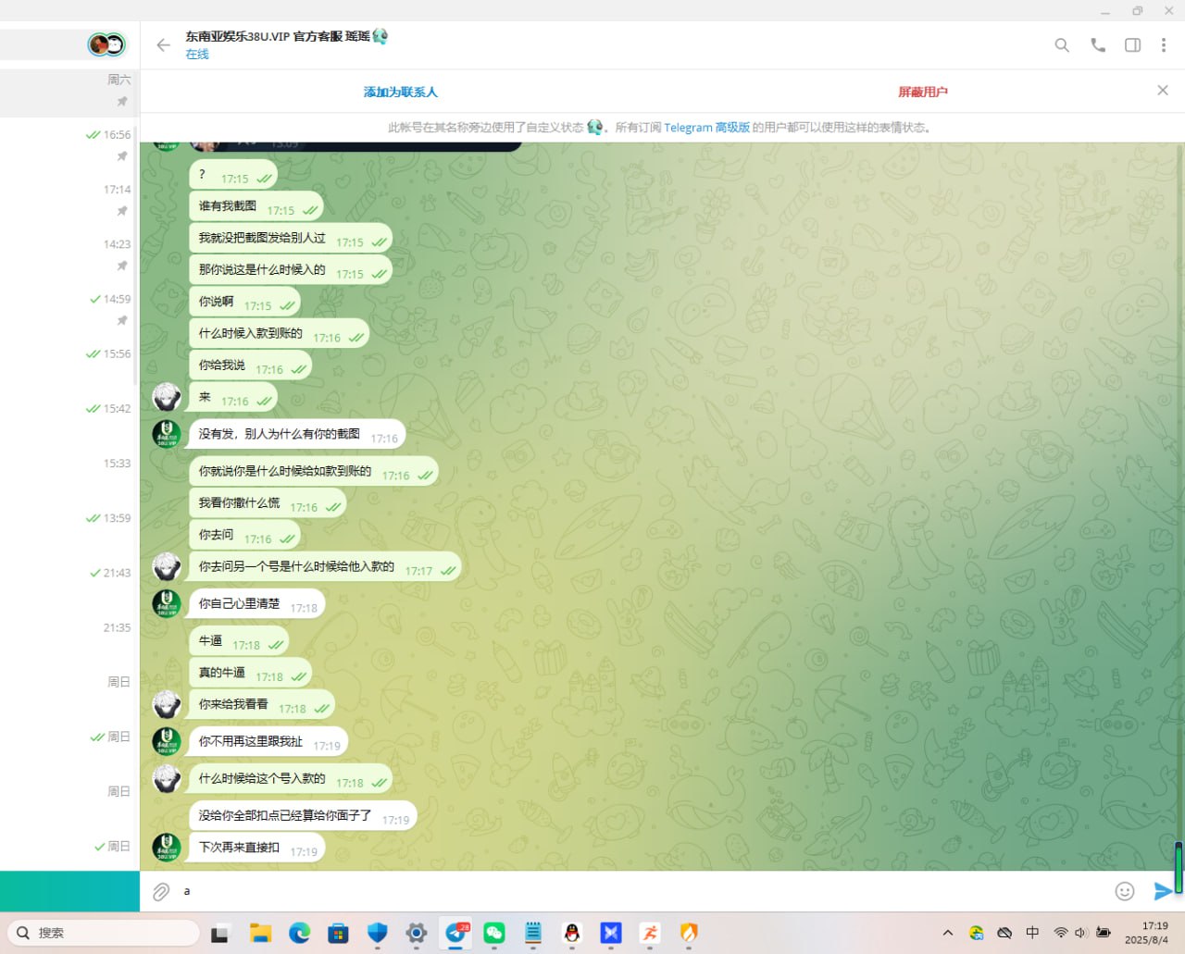Send the typed message

tap(1162, 891)
